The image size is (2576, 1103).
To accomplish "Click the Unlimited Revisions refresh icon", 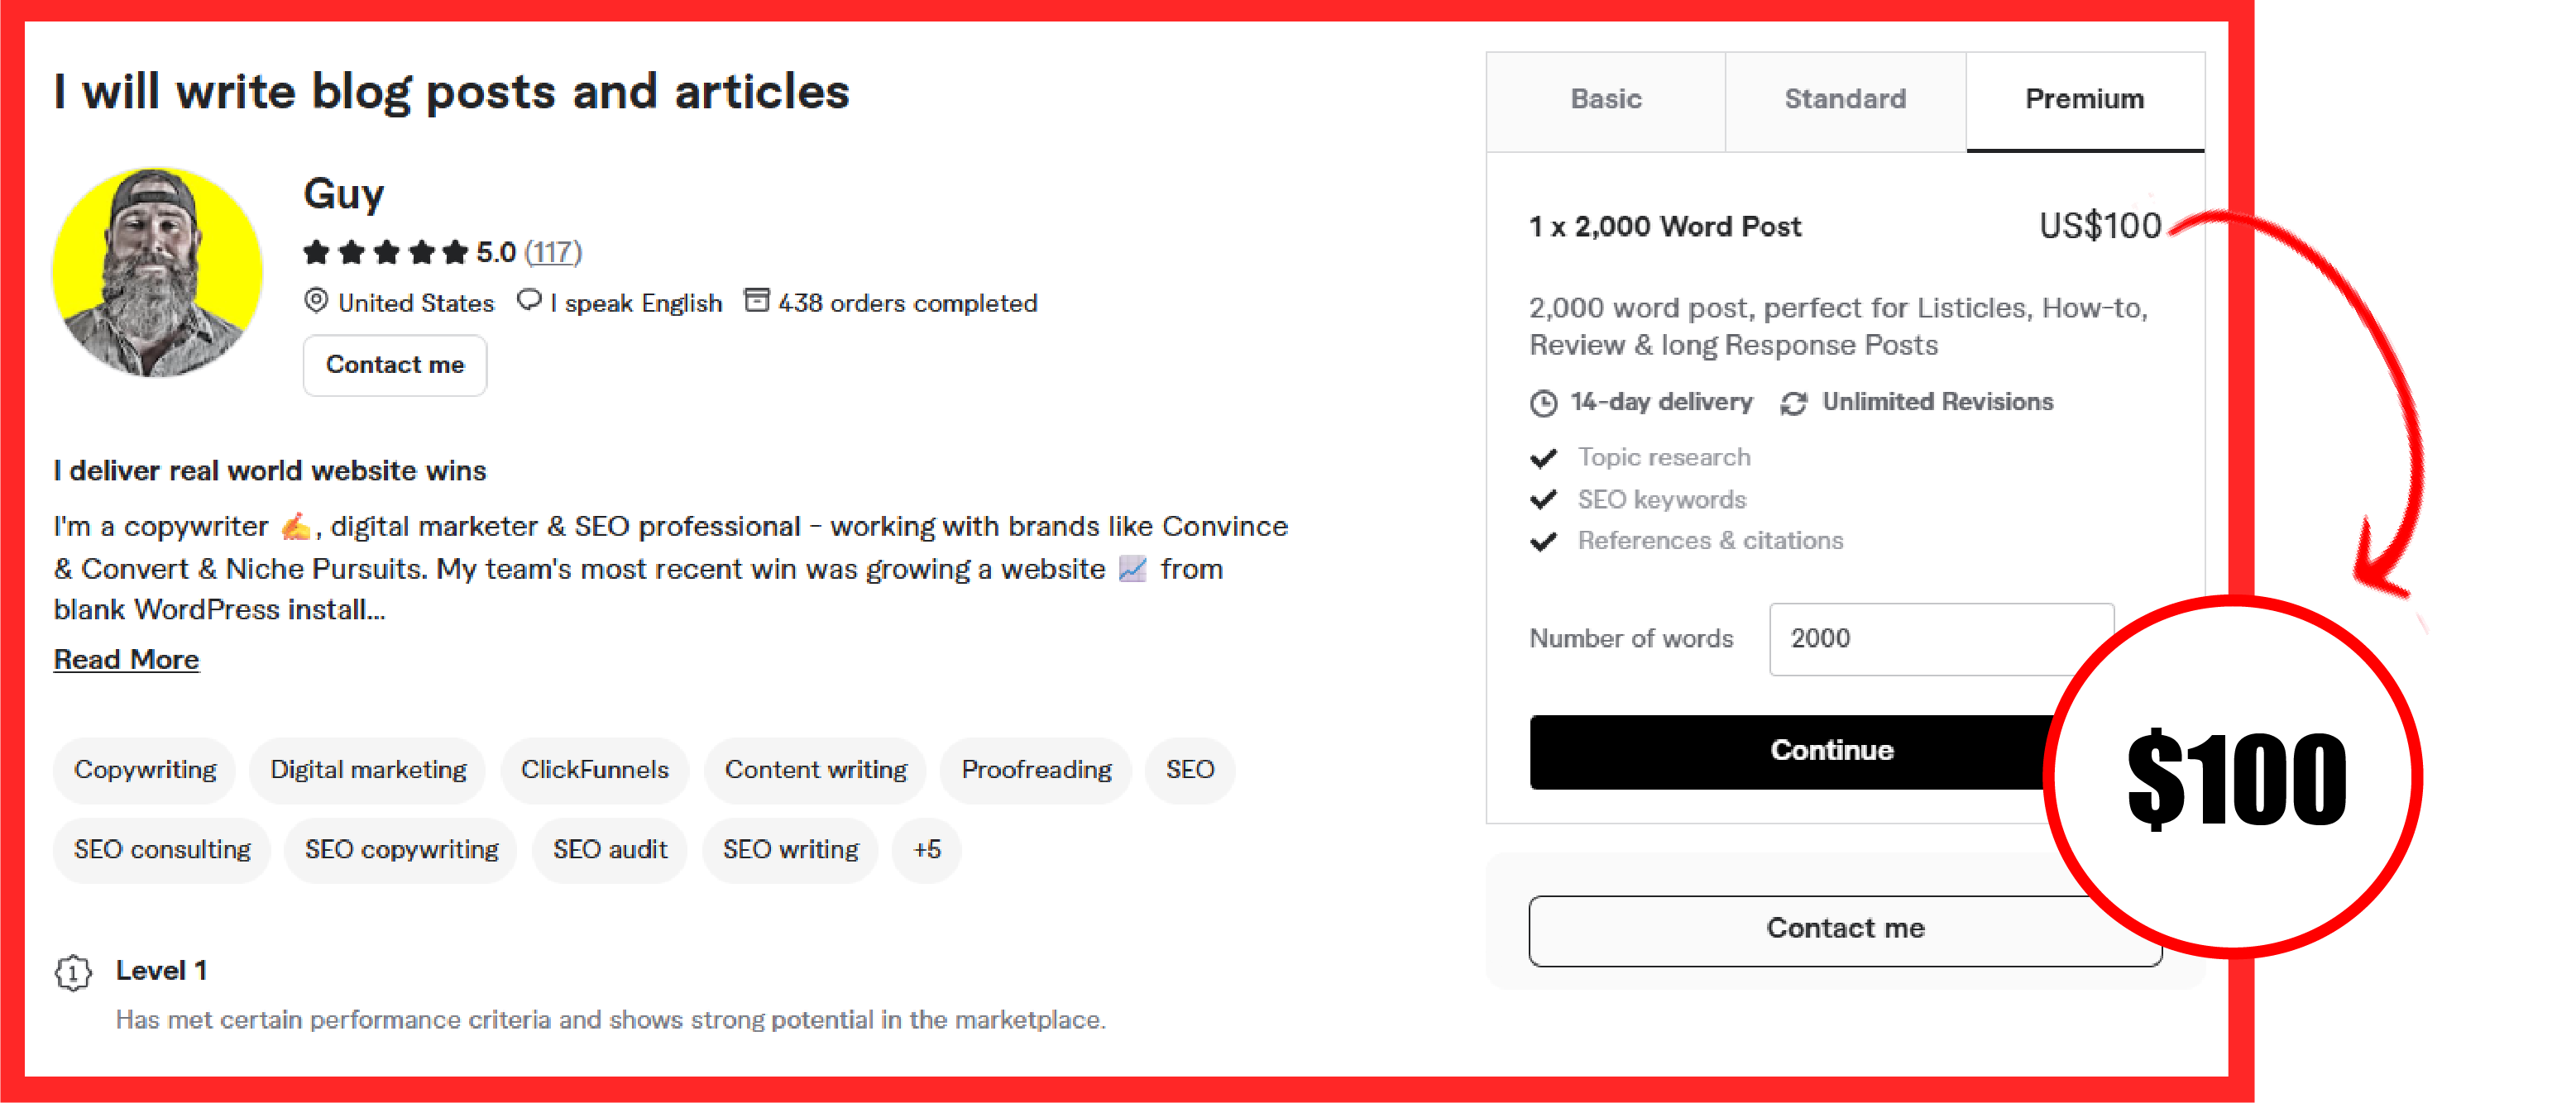I will [1794, 403].
